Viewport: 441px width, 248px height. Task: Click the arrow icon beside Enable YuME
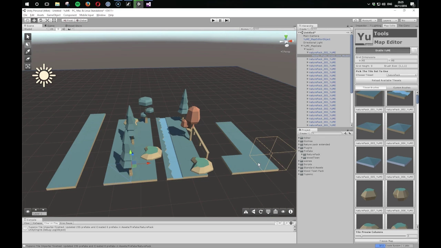(414, 51)
